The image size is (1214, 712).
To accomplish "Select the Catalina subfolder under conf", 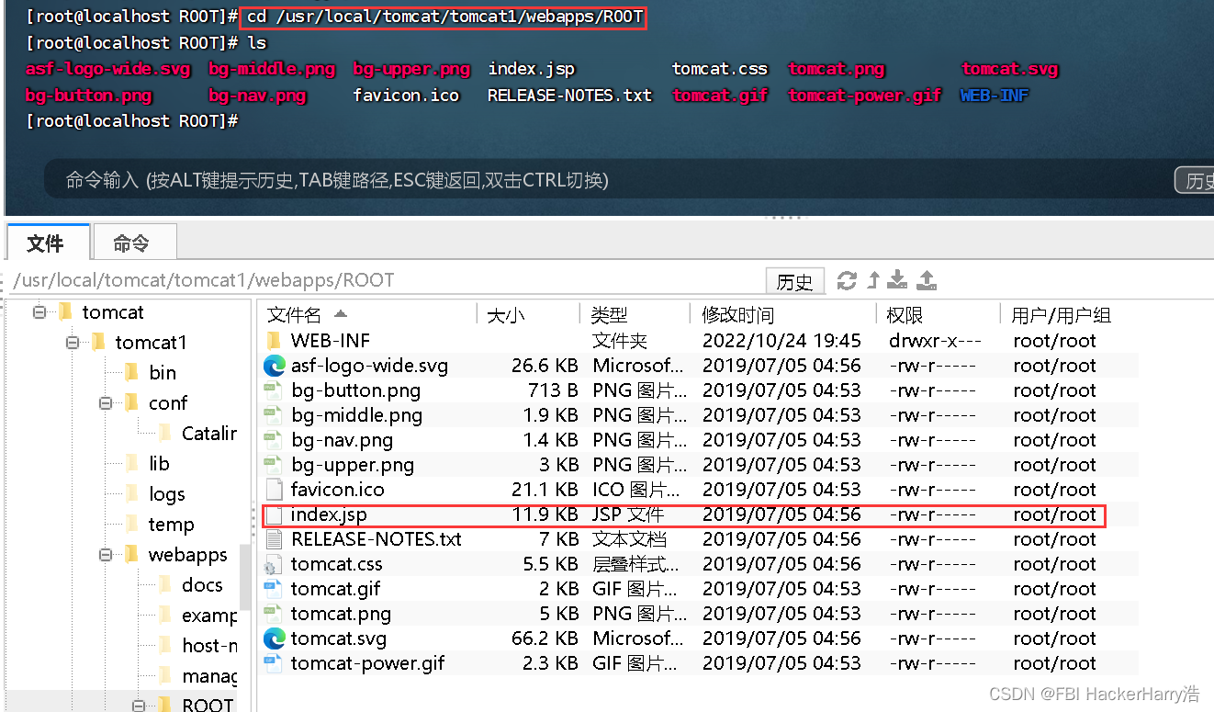I will pyautogui.click(x=208, y=433).
